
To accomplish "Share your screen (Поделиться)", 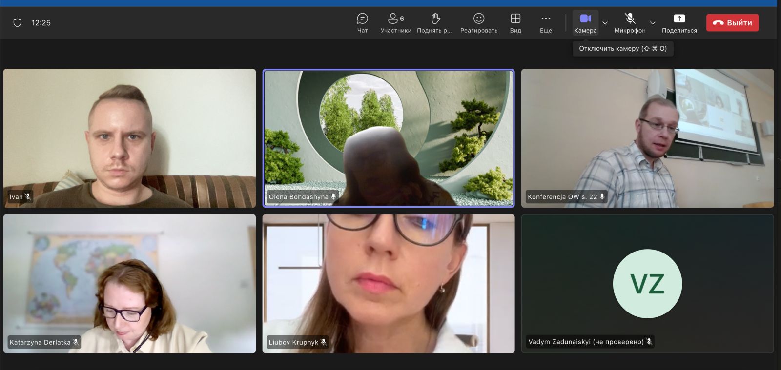I will coord(679,23).
